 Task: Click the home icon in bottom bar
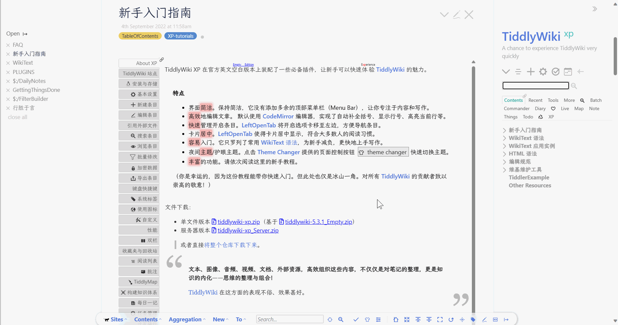(396, 320)
